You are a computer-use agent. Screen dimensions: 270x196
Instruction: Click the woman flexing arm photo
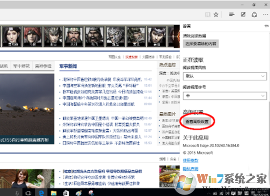[x=27, y=179]
